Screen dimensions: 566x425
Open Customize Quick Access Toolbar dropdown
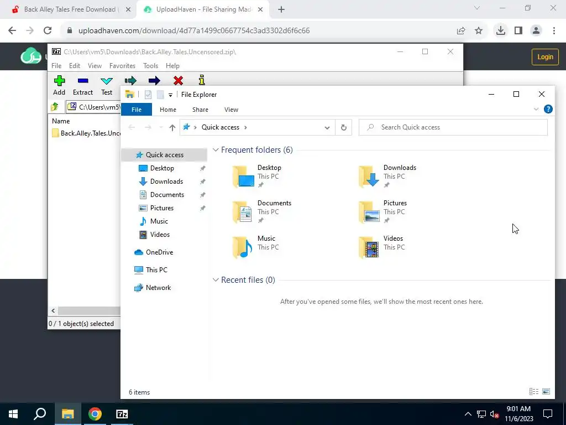point(170,95)
